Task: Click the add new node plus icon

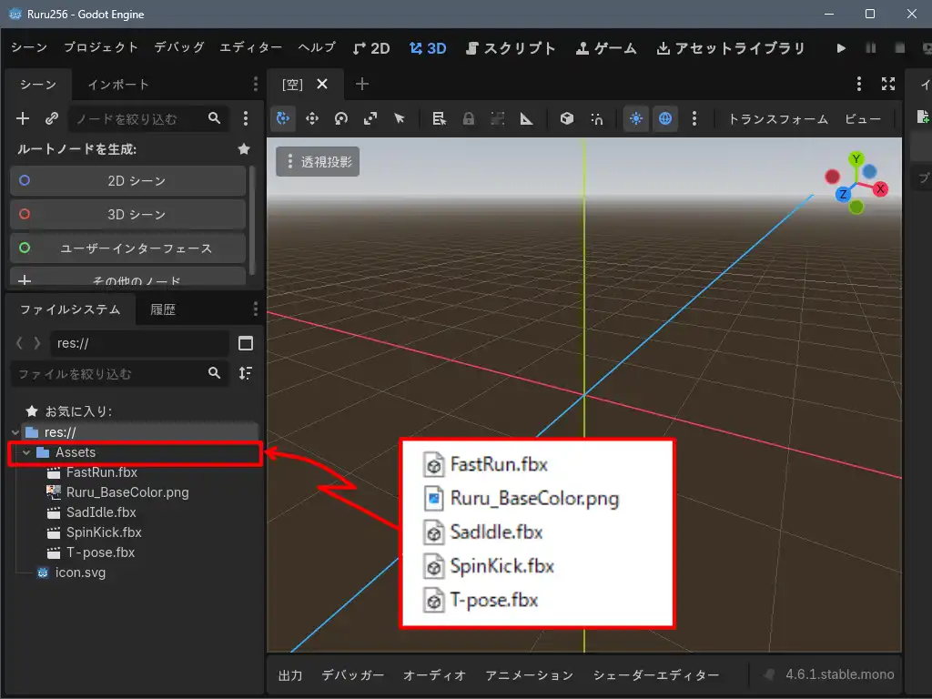Action: click(x=24, y=118)
